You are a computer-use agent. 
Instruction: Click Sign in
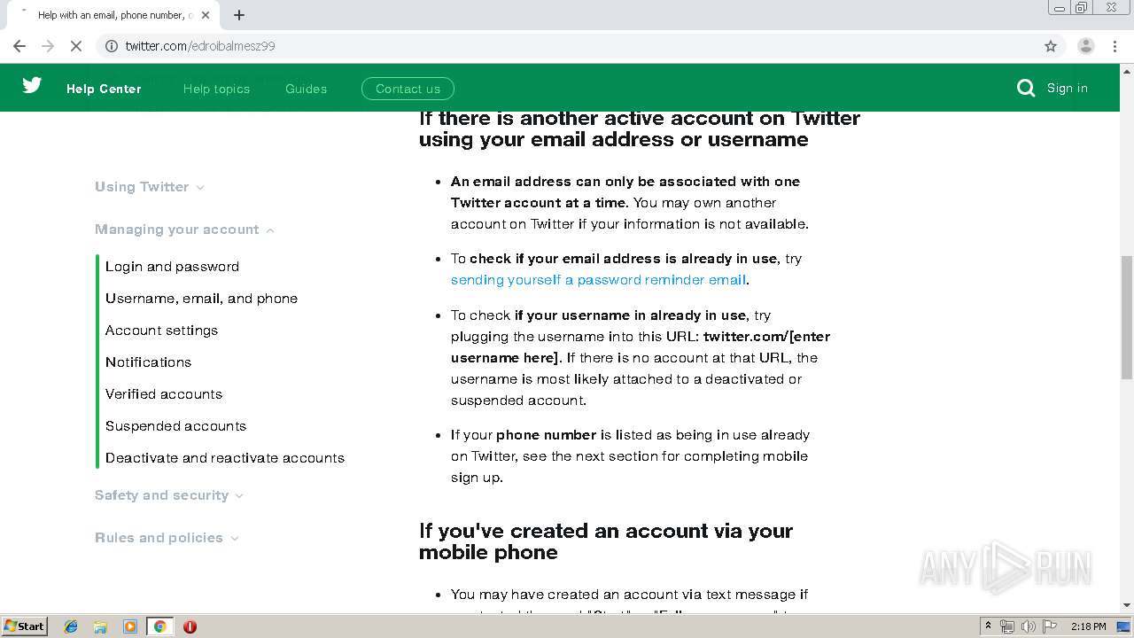click(1067, 88)
